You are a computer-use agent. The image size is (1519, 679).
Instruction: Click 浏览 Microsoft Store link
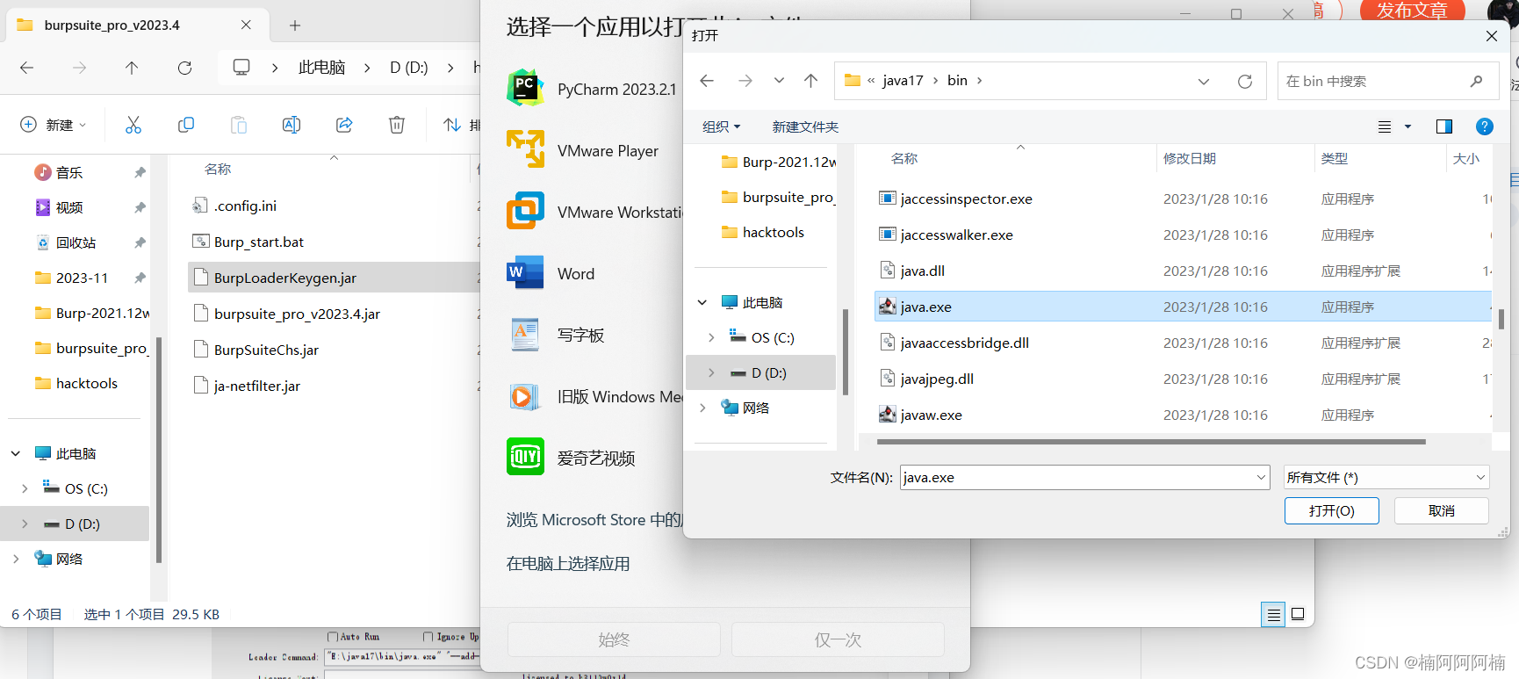594,519
